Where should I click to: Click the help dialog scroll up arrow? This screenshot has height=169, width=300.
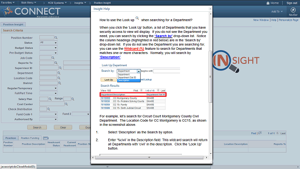coord(210,14)
